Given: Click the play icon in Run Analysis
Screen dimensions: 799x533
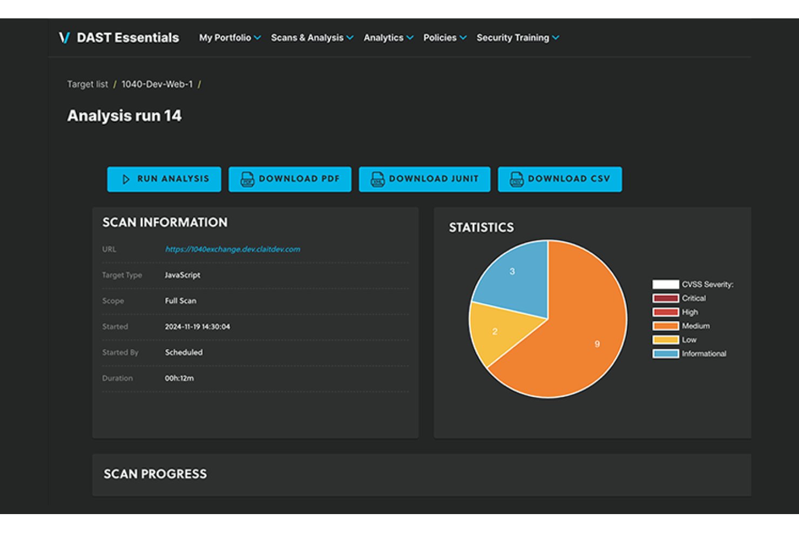Looking at the screenshot, I should [x=126, y=179].
